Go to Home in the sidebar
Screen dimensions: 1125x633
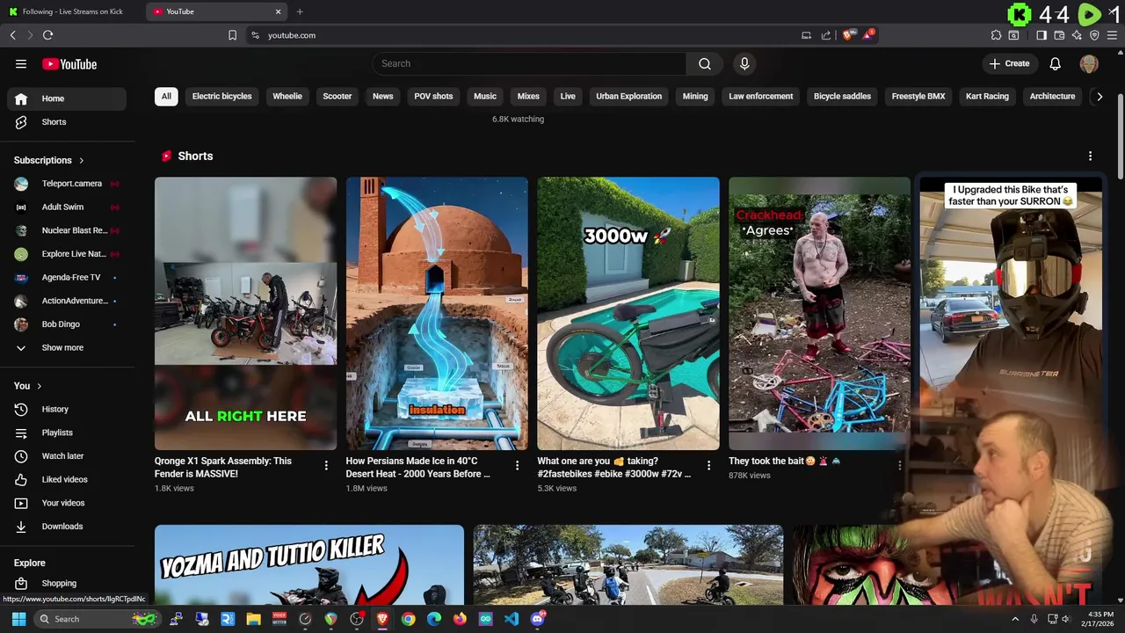tap(67, 98)
